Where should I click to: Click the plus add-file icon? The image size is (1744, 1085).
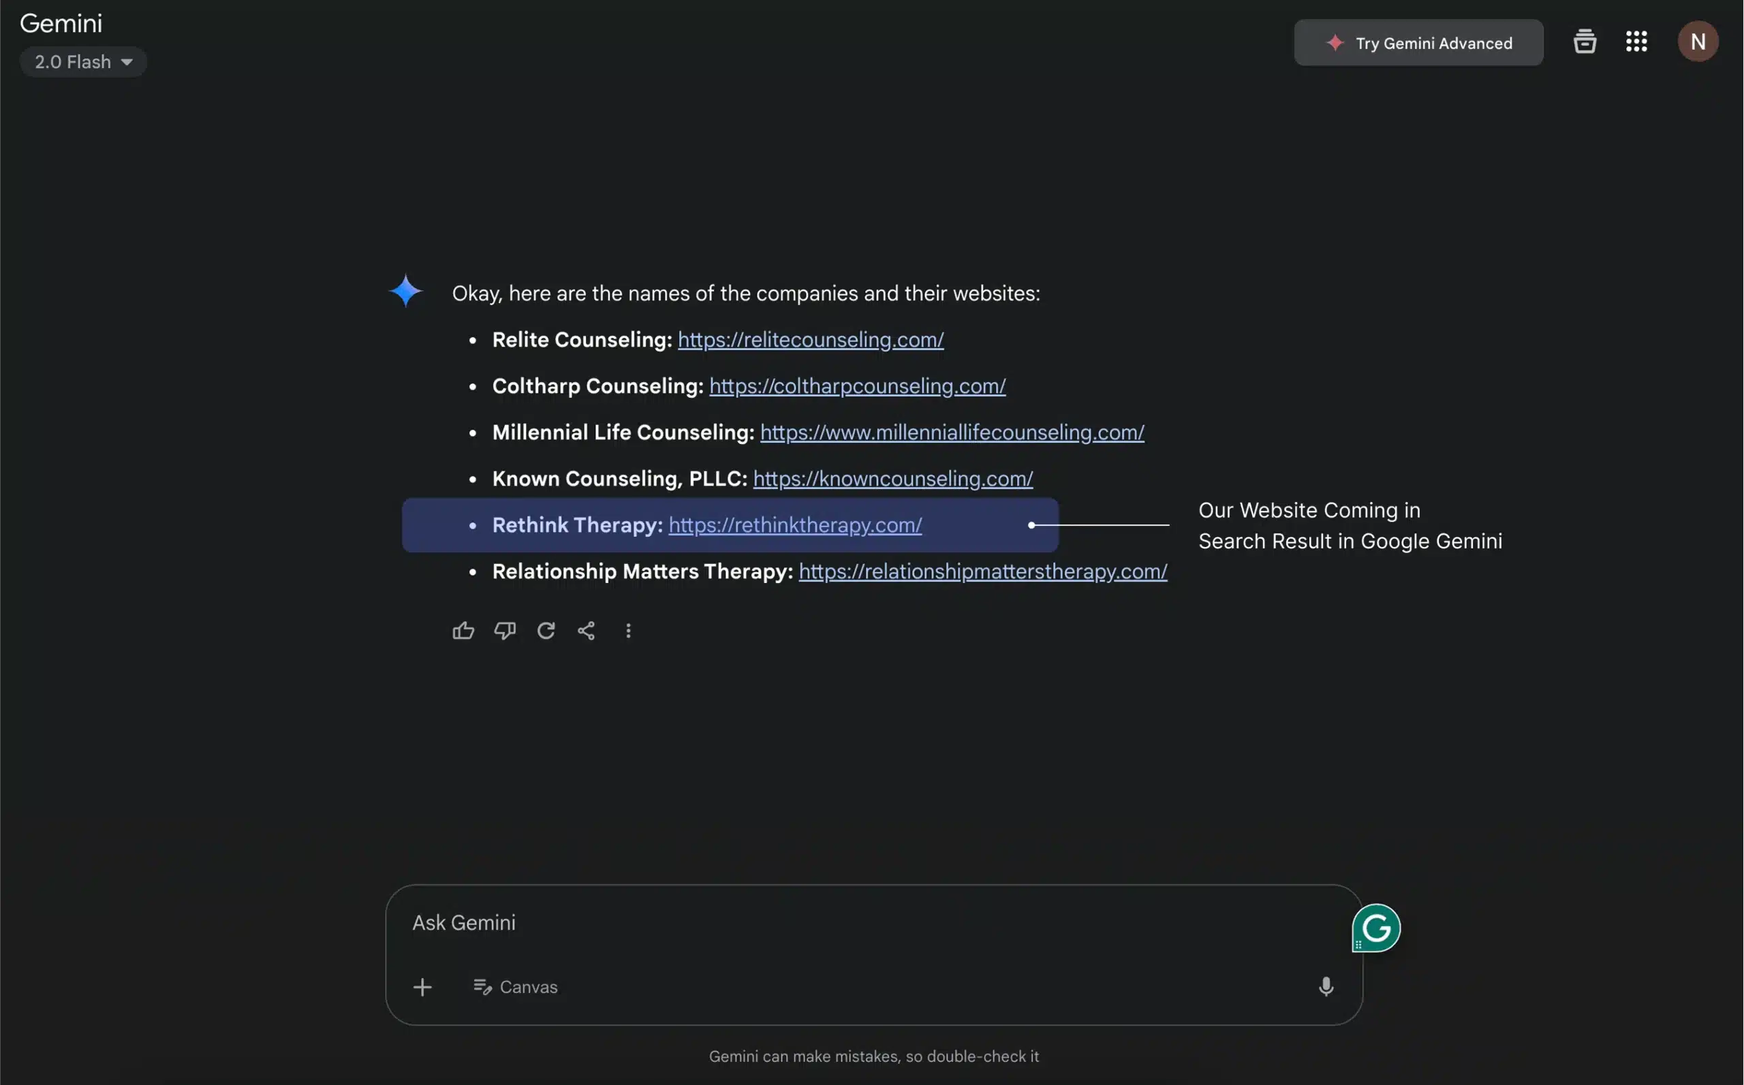click(422, 987)
